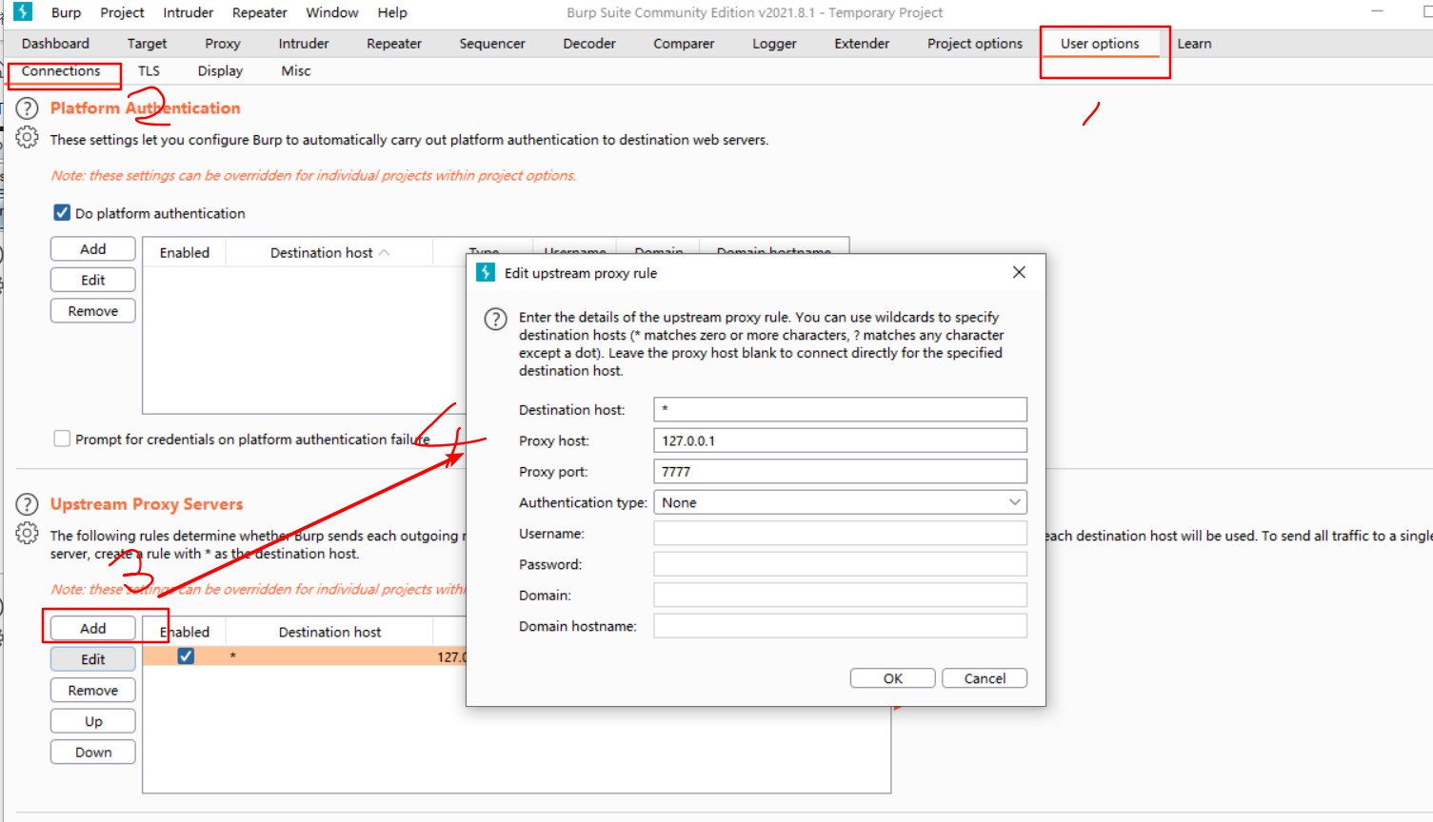Image resolution: width=1433 pixels, height=822 pixels.
Task: Open the Repeater menu in menu bar
Action: pos(259,12)
